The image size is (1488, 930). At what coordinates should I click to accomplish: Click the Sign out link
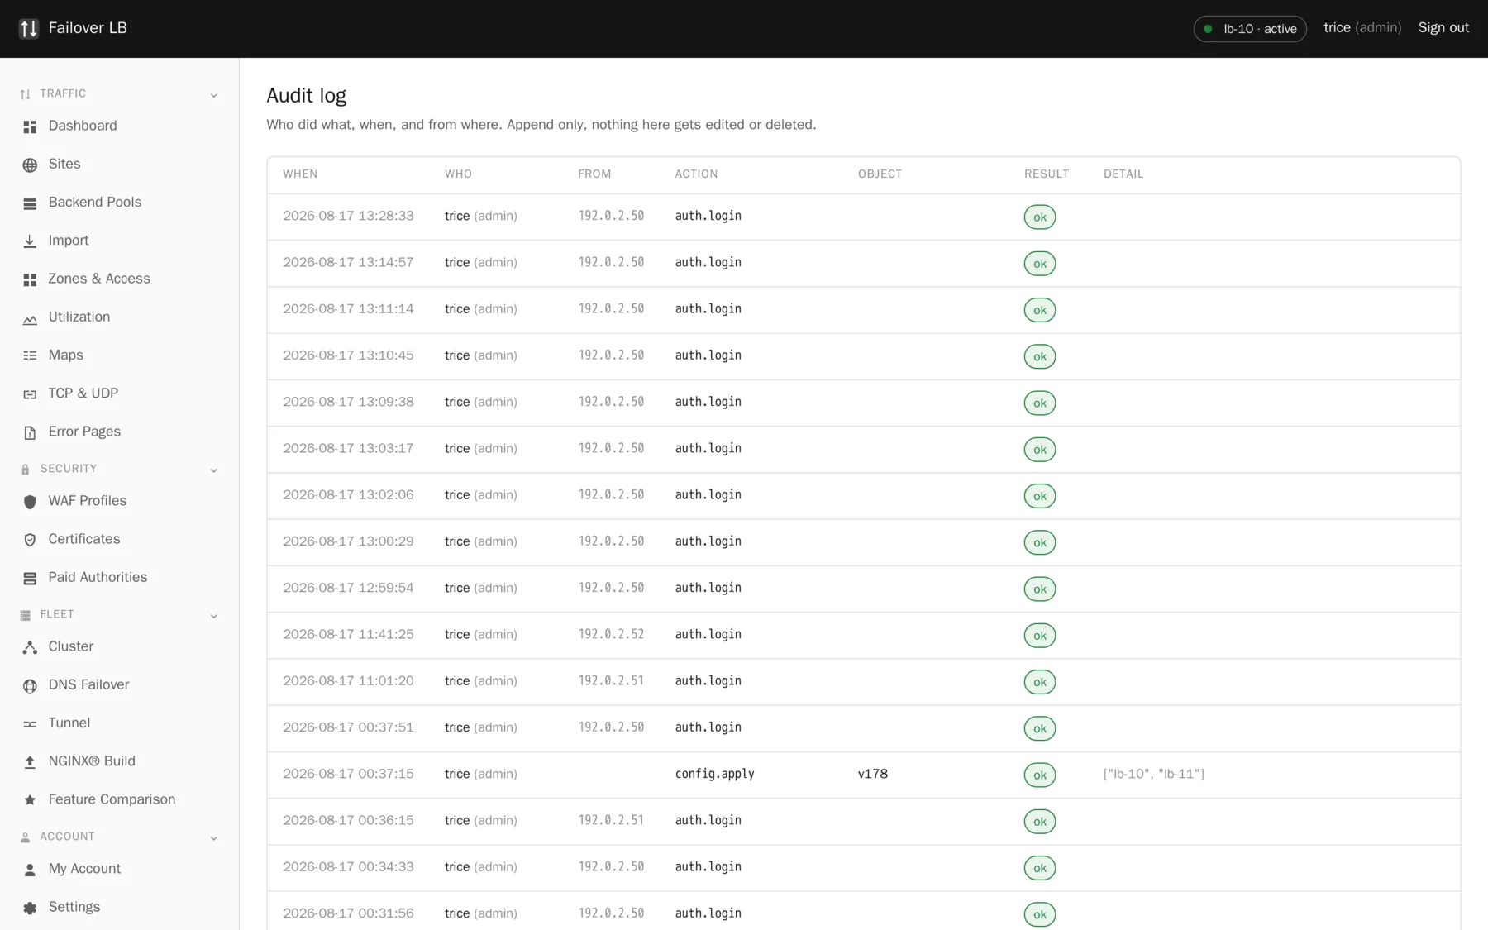click(x=1443, y=27)
